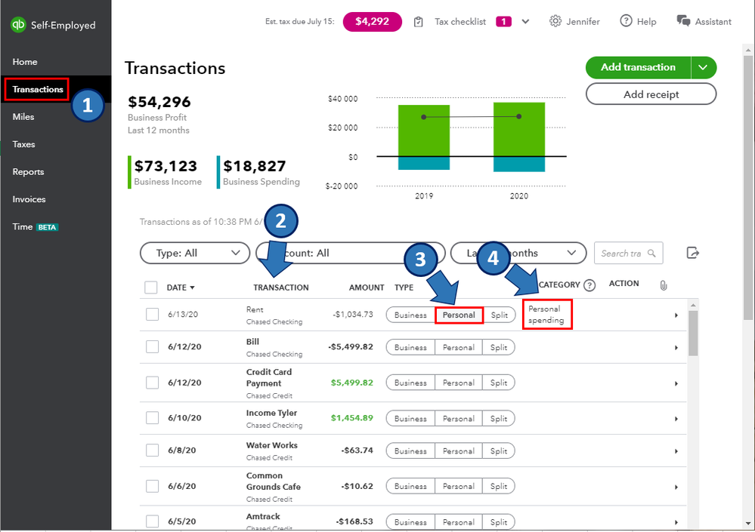Screen dimensions: 755x532
Task: Mark Water Works transaction as Business
Action: coord(410,451)
